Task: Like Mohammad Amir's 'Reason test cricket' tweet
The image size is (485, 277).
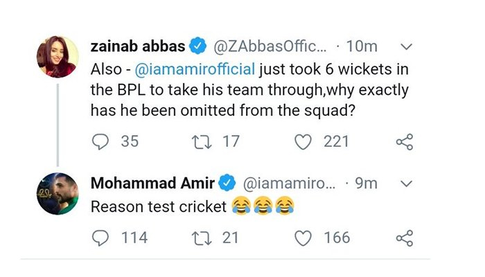Action: tap(301, 238)
